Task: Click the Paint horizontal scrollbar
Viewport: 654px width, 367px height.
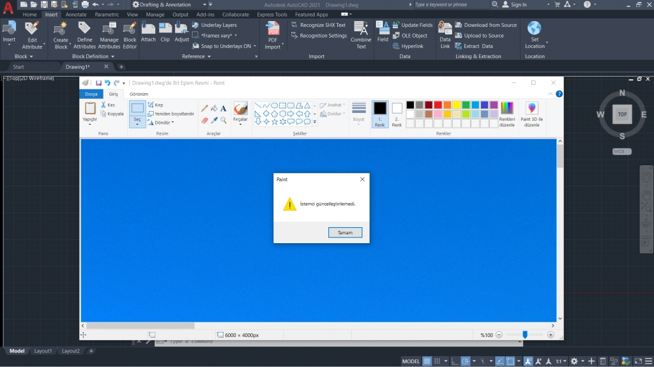Action: tap(140, 326)
